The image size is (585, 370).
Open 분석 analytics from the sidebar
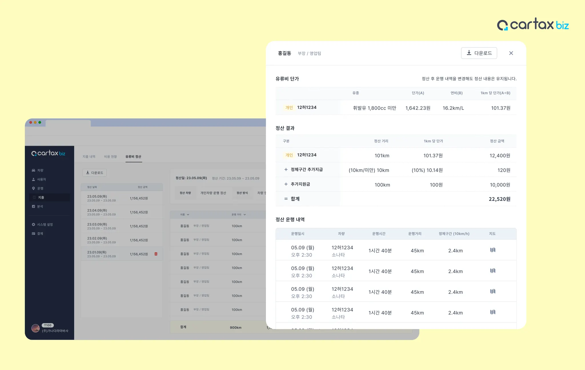pyautogui.click(x=40, y=207)
